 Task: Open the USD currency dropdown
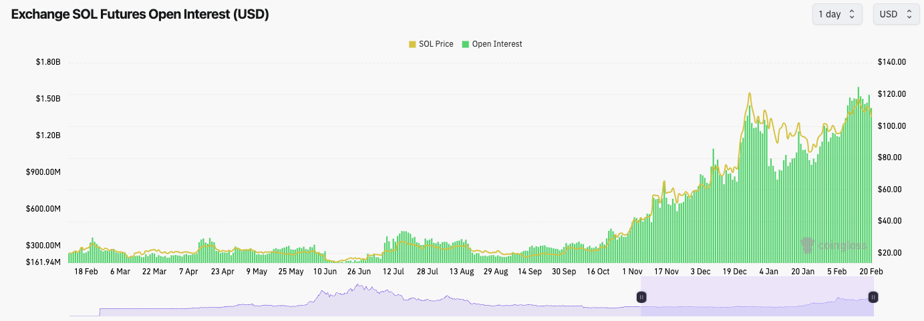pyautogui.click(x=895, y=14)
